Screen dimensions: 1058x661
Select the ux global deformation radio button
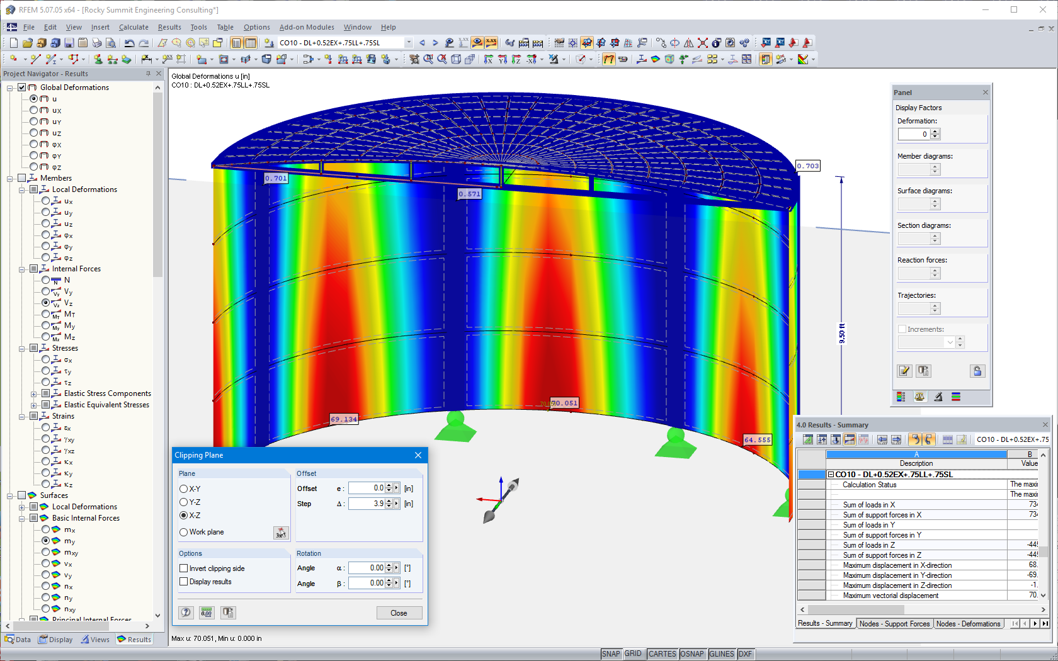tap(34, 110)
